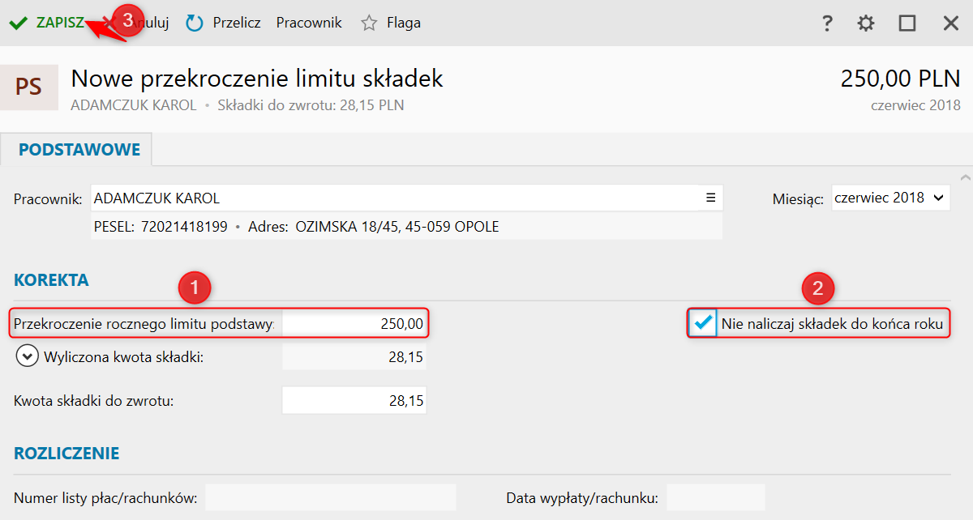This screenshot has width=973, height=520.
Task: Open settings with the gear icon
Action: pyautogui.click(x=866, y=23)
